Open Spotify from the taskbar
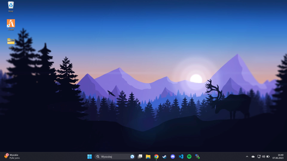287x161 pixels. [x=189, y=156]
